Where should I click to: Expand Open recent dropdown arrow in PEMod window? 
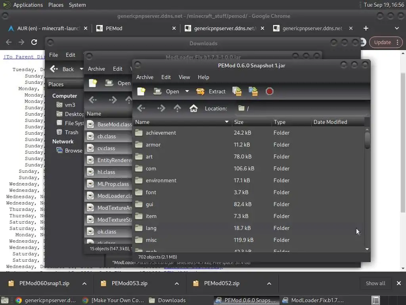(187, 91)
